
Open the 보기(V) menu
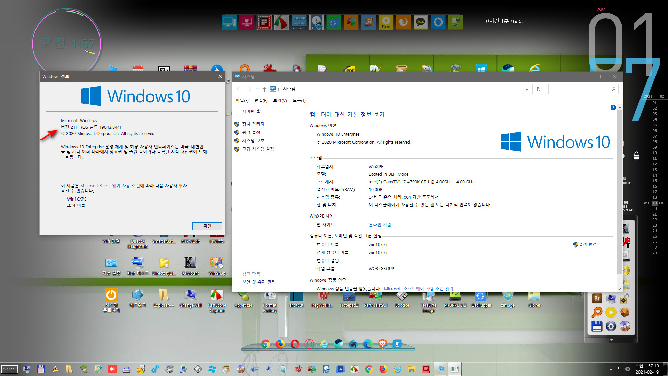point(280,100)
